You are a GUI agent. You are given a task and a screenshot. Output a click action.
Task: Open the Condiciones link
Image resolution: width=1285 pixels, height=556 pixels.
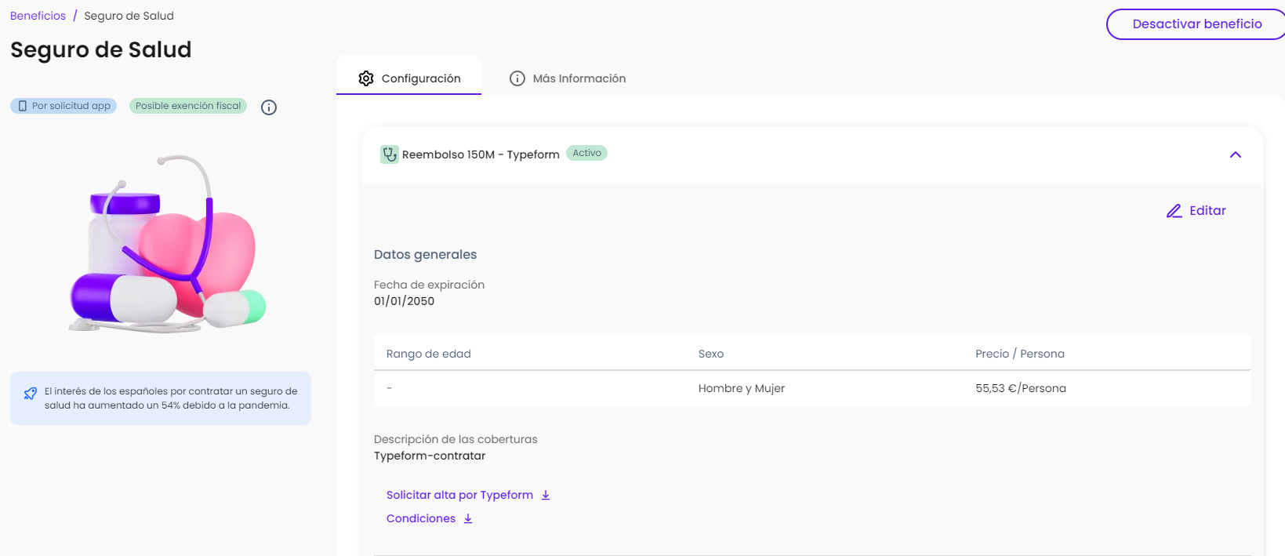[420, 518]
